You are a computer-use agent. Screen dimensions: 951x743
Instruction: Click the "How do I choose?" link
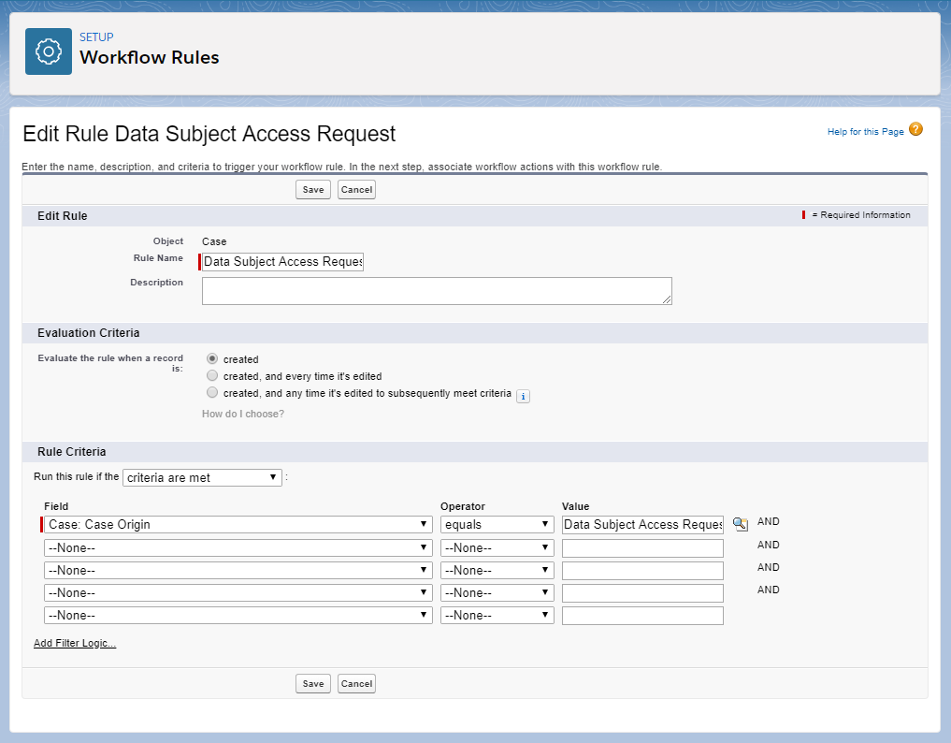[242, 413]
